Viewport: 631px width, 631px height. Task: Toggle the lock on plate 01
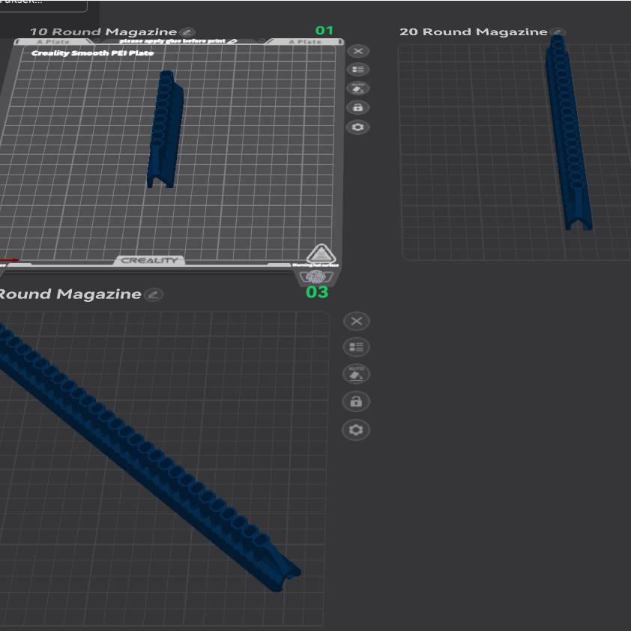[x=358, y=108]
